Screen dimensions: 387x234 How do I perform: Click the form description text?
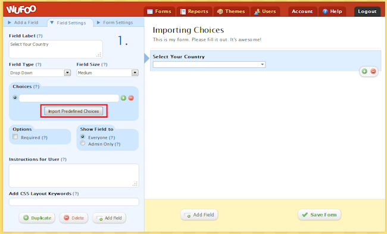207,40
